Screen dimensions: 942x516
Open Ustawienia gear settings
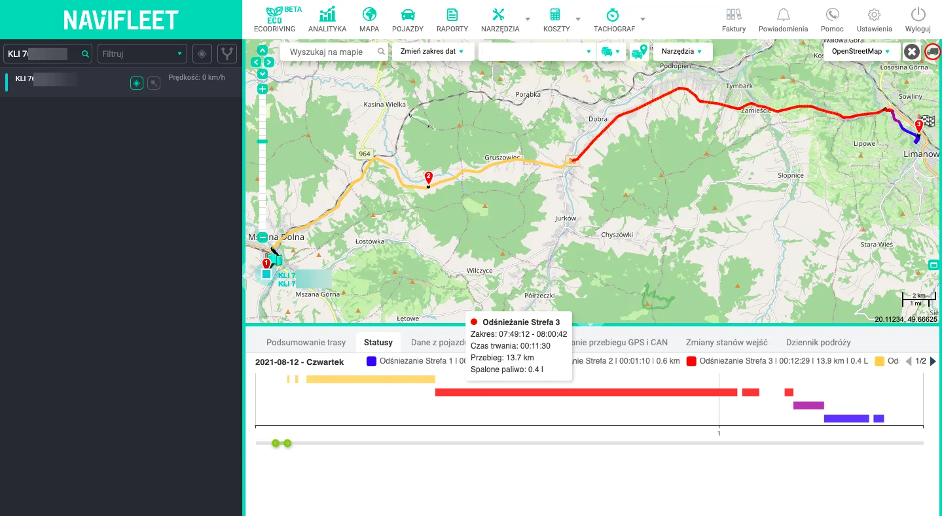coord(874,20)
